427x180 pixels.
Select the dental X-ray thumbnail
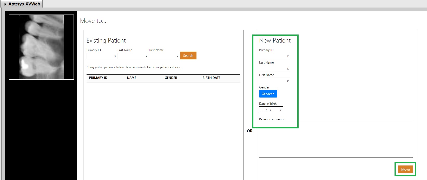coord(42,47)
